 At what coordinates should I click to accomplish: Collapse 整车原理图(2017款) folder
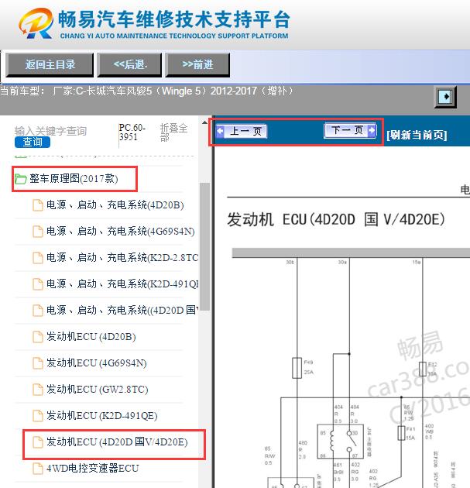[74, 179]
